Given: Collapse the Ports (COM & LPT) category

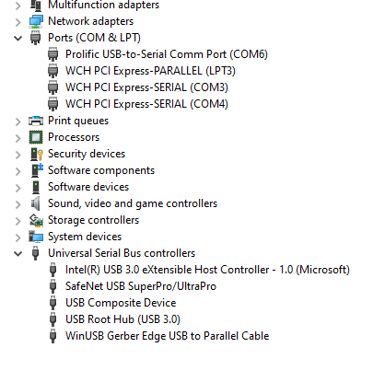Looking at the screenshot, I should [18, 38].
